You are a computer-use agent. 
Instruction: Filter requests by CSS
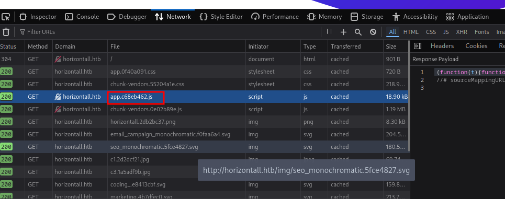(x=431, y=32)
